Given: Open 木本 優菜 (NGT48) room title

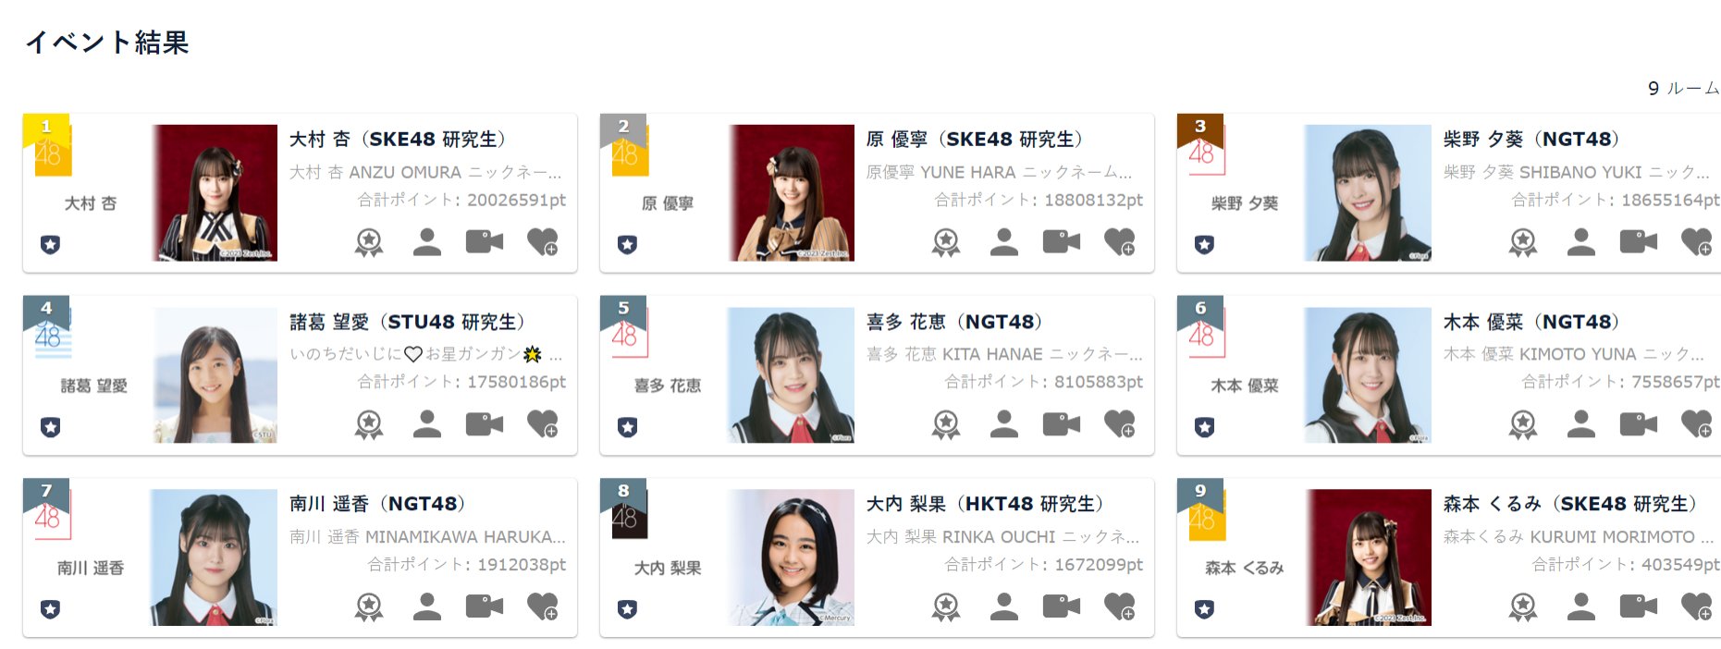Looking at the screenshot, I should (x=1531, y=322).
